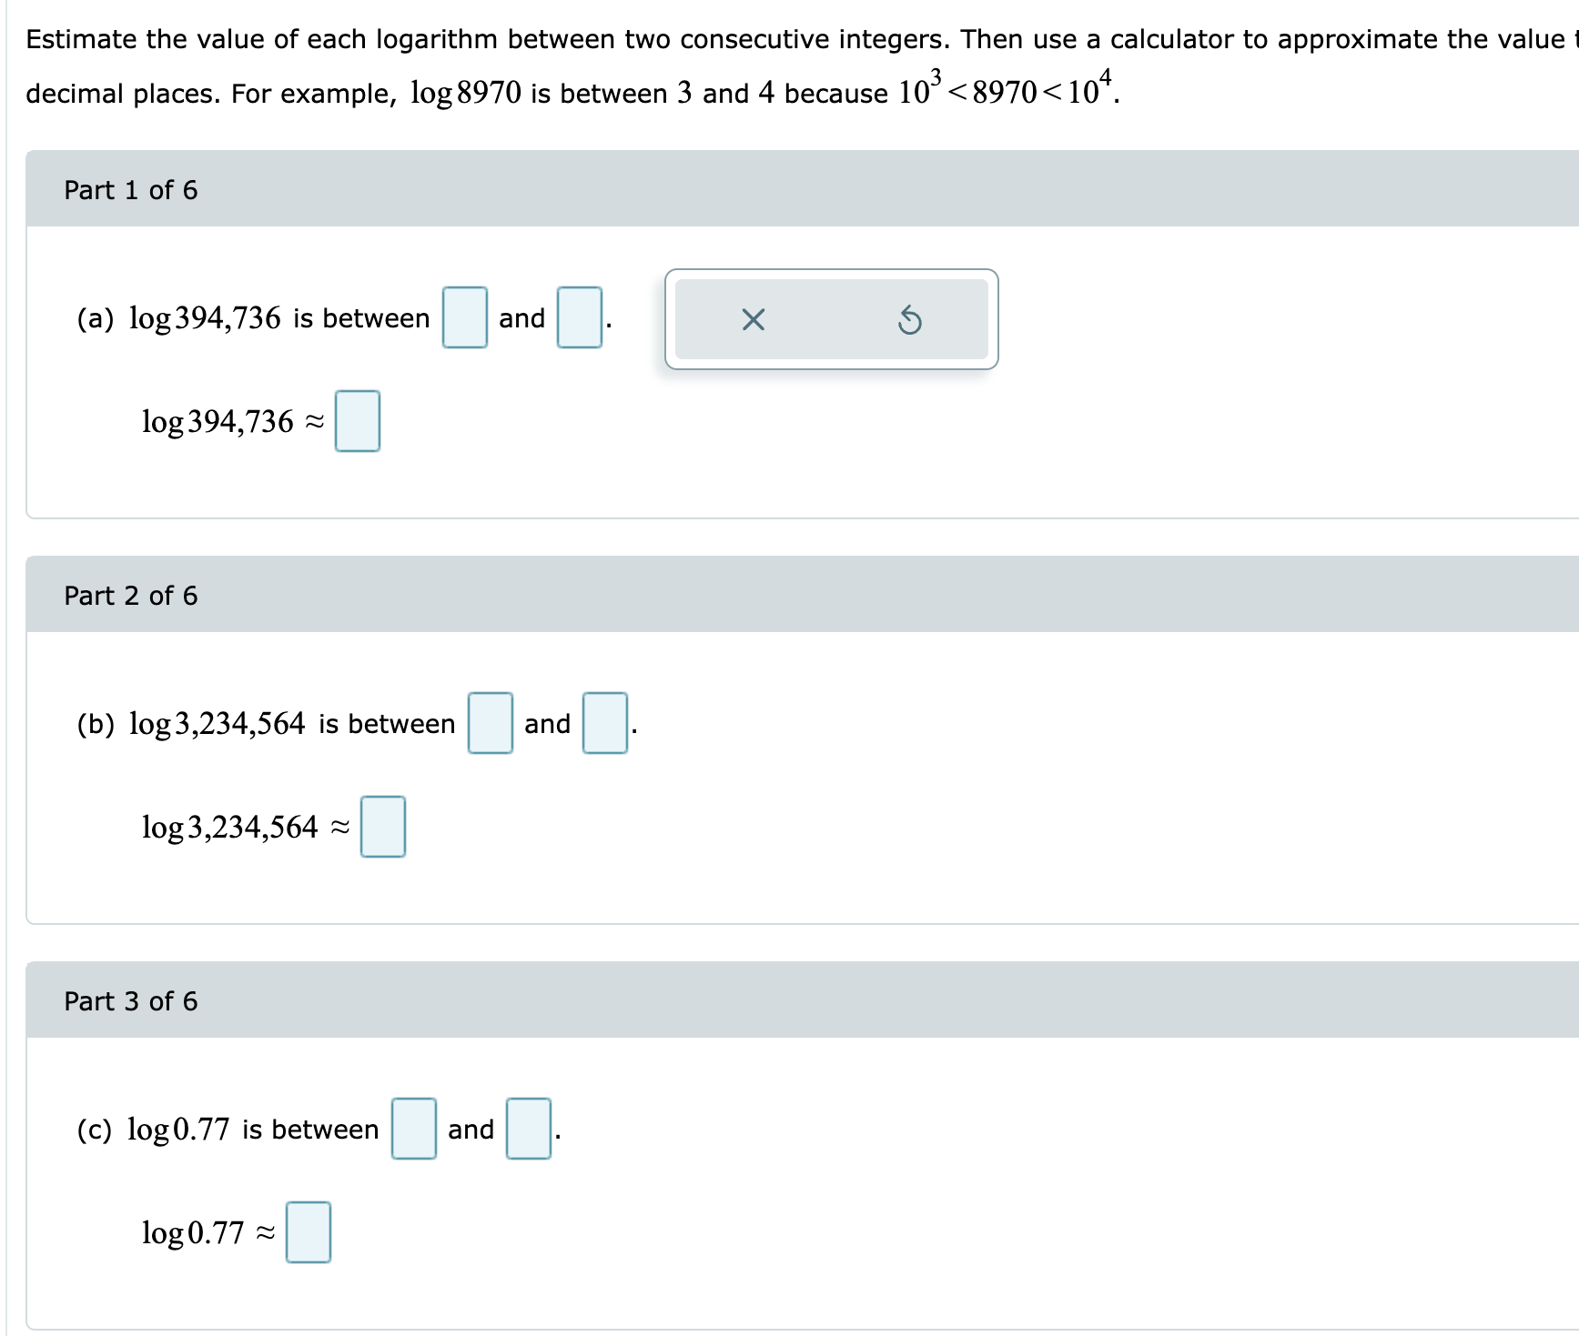Select the log 8970 example text
The height and width of the screenshot is (1336, 1579).
point(464,92)
